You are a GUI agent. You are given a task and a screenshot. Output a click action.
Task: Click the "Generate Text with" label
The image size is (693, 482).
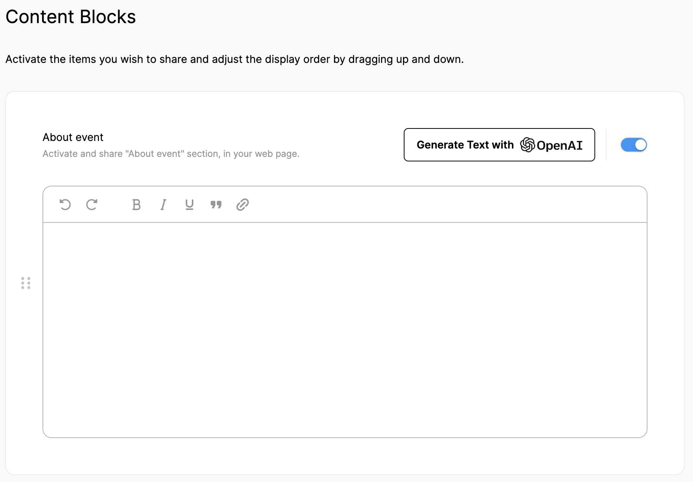tap(465, 145)
